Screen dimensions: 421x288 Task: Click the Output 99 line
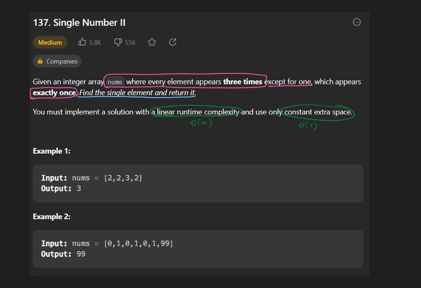pyautogui.click(x=63, y=254)
